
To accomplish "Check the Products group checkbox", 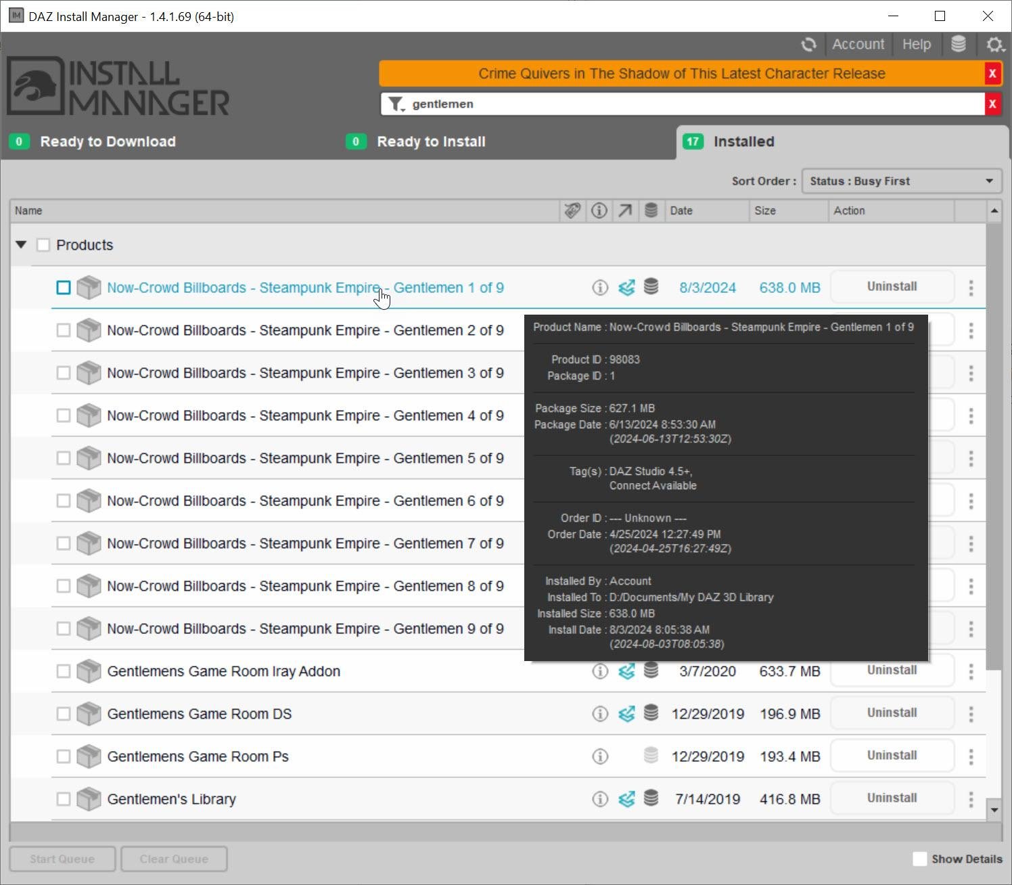I will (43, 245).
